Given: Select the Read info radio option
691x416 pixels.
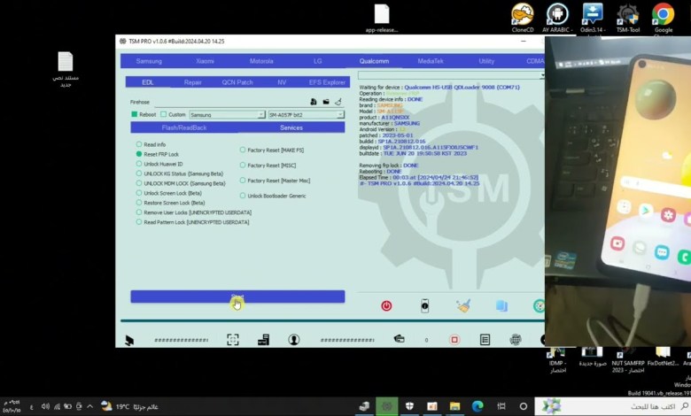Looking at the screenshot, I should pos(139,144).
